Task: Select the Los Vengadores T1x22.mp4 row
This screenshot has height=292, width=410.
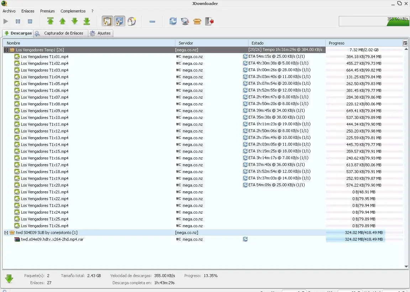Action: (203, 199)
